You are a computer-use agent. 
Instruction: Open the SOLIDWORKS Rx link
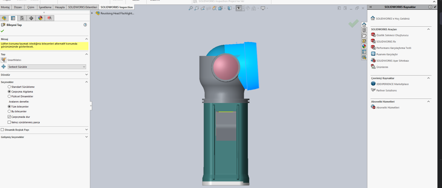click(x=386, y=41)
